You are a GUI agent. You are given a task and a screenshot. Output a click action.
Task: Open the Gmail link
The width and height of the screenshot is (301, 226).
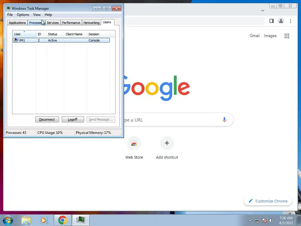point(255,36)
